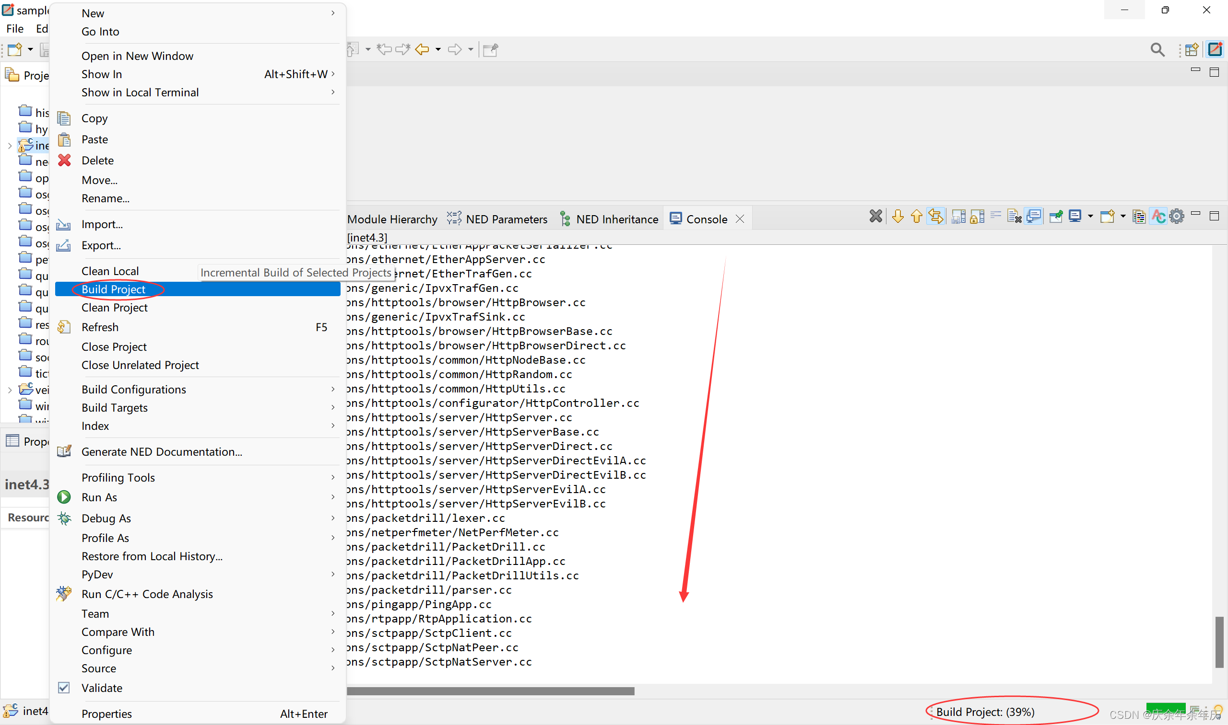Click the Refresh menu button
The image size is (1228, 725).
pos(99,327)
